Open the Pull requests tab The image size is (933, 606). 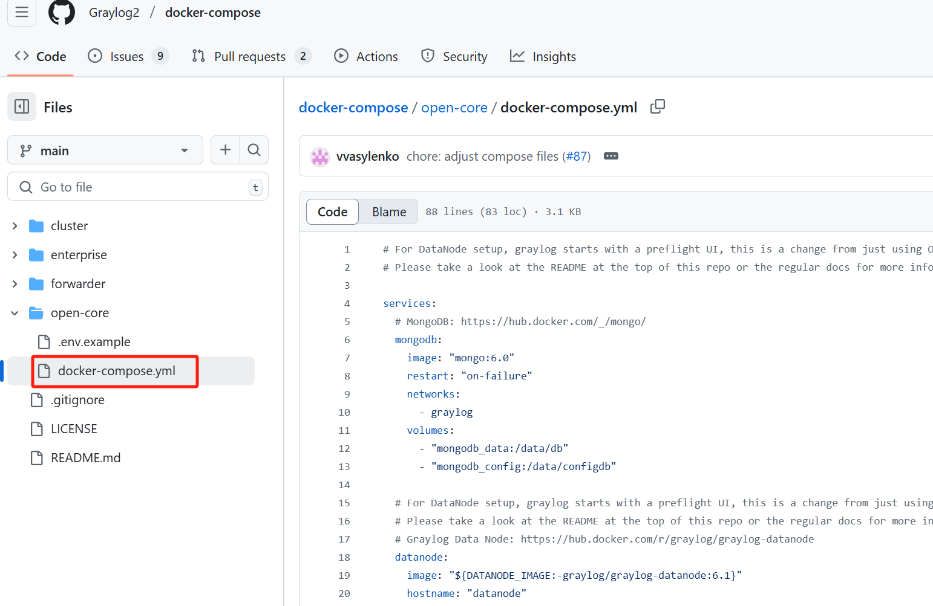point(251,56)
